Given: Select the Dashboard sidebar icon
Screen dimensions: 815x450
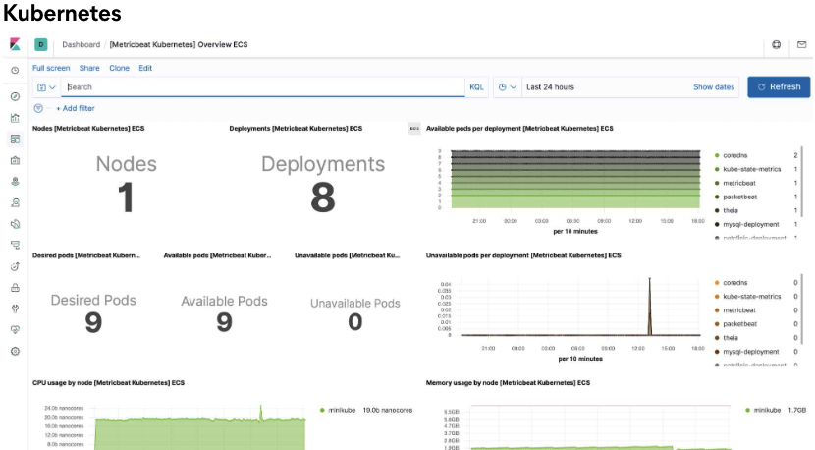Looking at the screenshot, I should point(15,139).
